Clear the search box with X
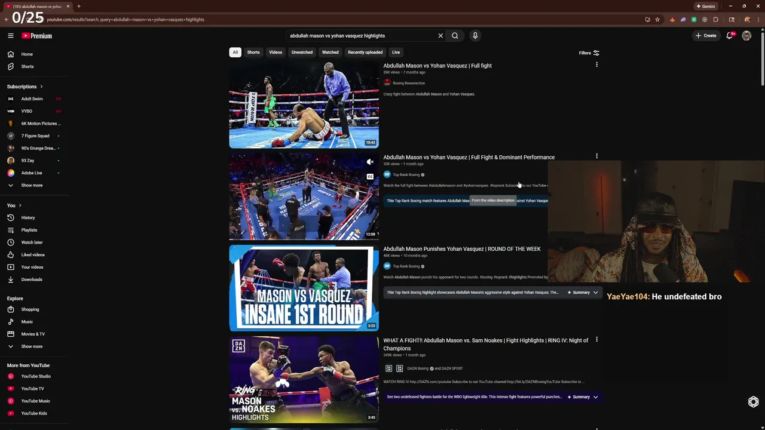 pos(440,36)
